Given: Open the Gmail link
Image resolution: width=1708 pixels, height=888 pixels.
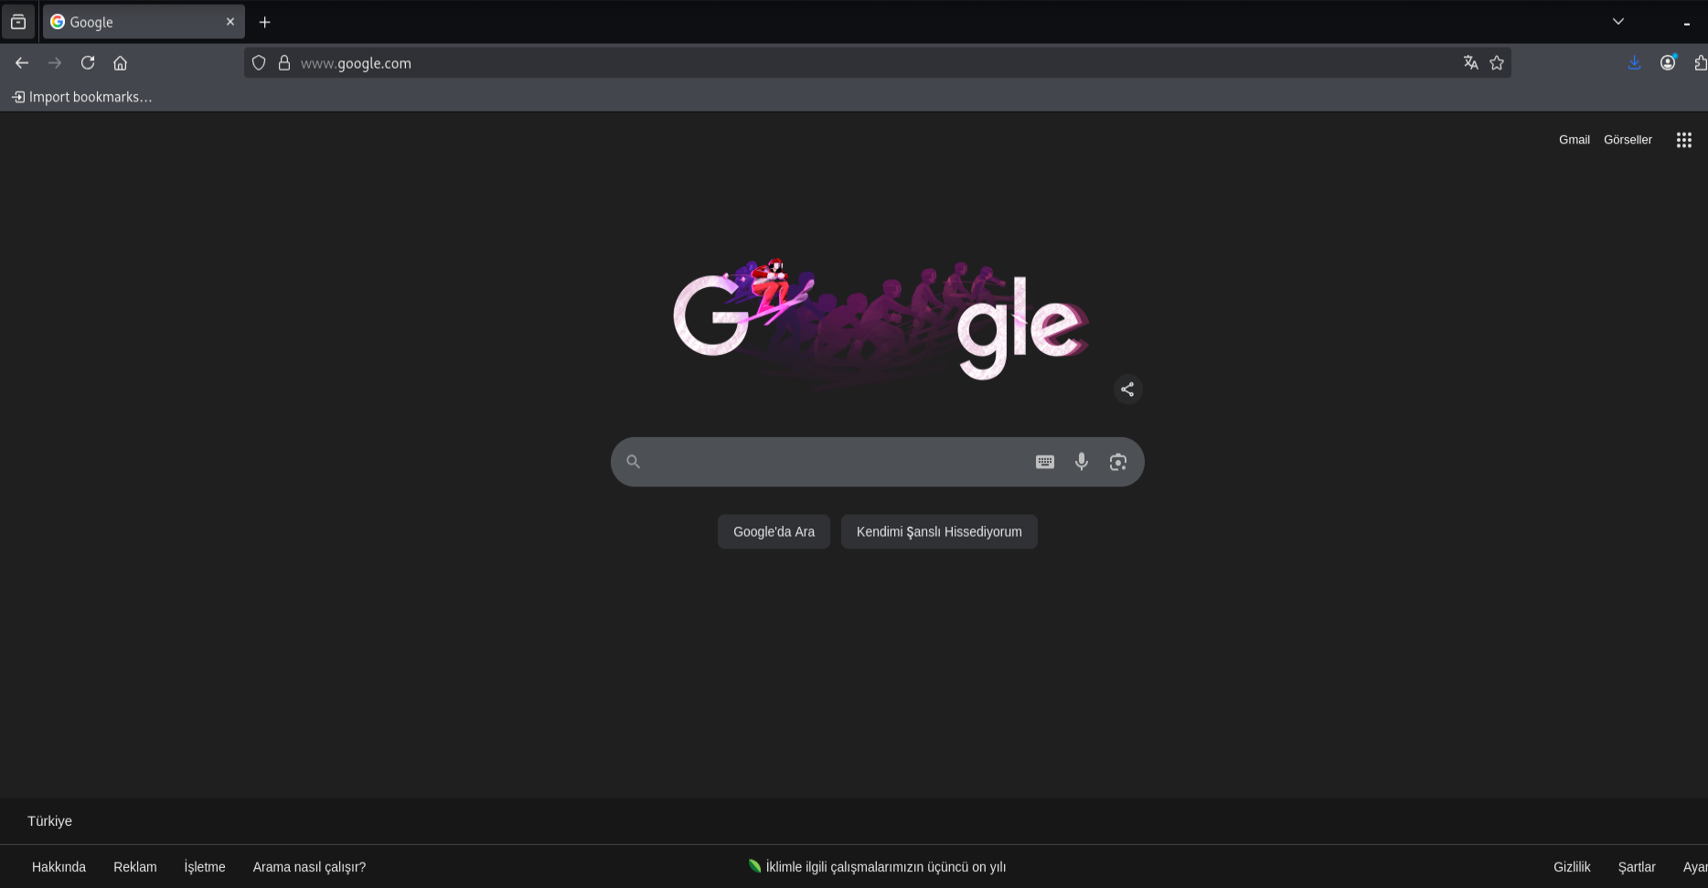Looking at the screenshot, I should (1575, 140).
